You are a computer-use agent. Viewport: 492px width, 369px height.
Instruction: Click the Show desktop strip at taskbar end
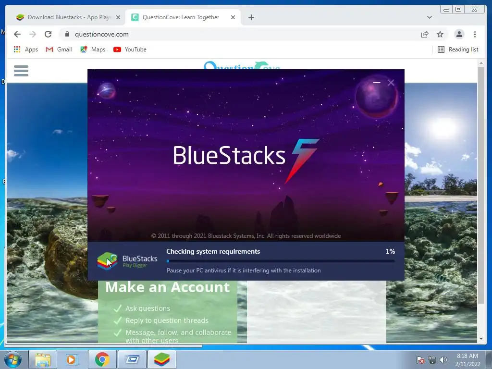(490, 359)
